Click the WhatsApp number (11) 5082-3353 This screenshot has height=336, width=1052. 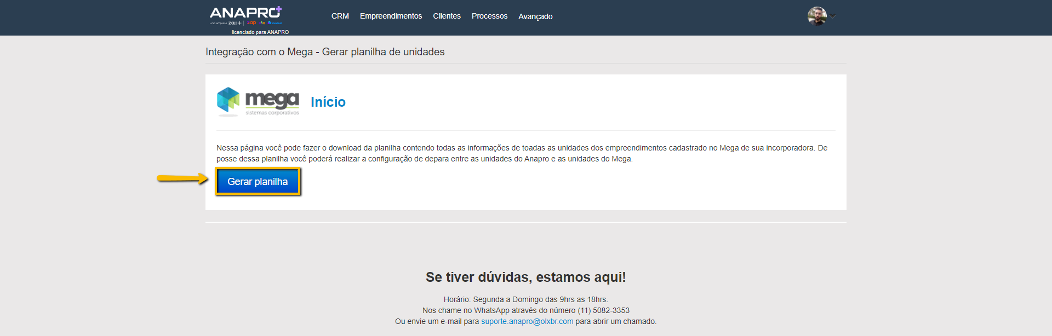tap(603, 310)
